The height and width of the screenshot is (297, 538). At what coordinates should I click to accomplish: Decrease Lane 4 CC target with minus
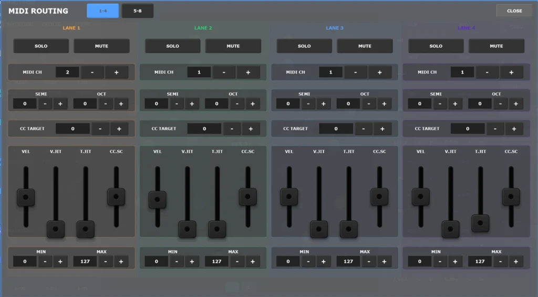[x=495, y=129]
